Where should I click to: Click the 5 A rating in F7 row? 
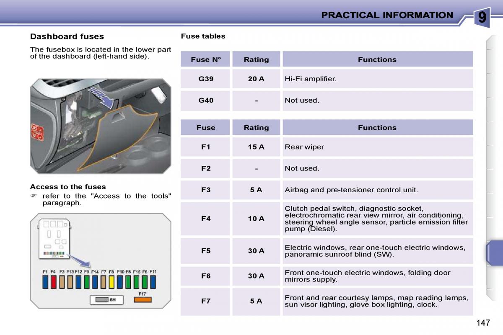256,301
